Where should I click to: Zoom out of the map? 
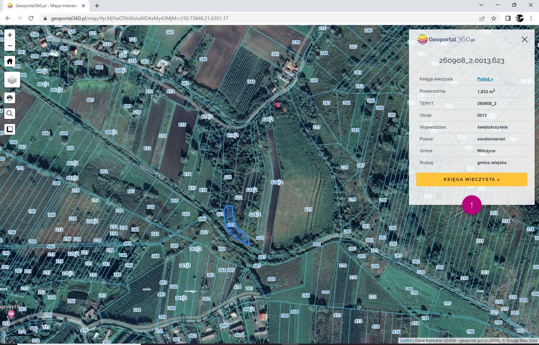pyautogui.click(x=10, y=46)
